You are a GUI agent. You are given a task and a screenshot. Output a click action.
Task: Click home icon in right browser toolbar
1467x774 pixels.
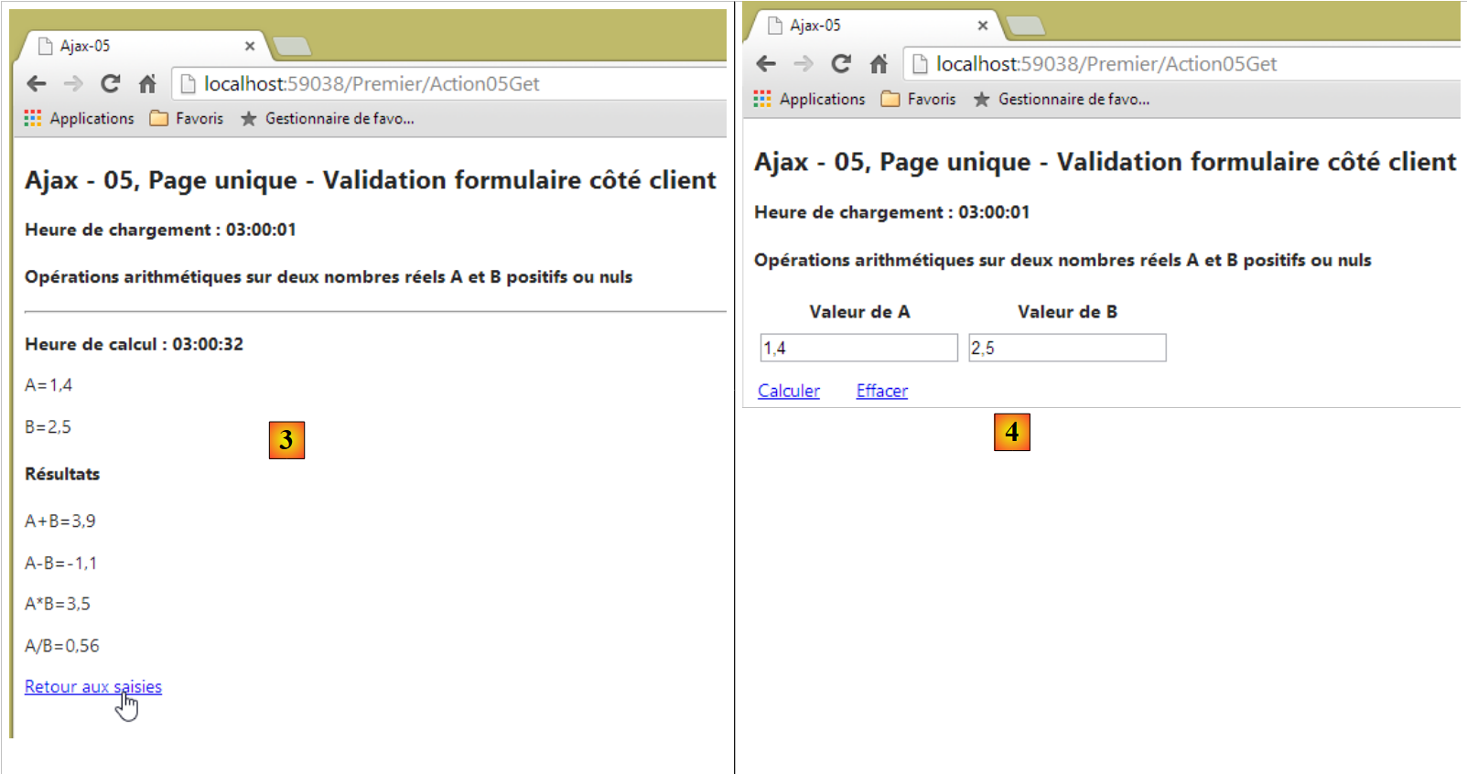tap(879, 64)
